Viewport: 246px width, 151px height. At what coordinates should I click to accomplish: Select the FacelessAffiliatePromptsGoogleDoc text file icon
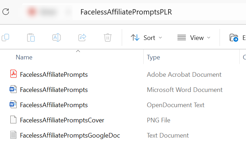(x=13, y=135)
